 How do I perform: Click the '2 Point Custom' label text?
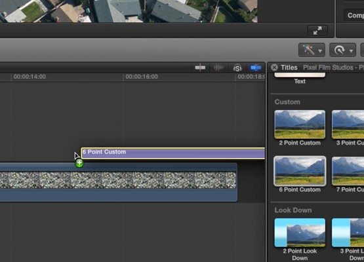point(300,143)
